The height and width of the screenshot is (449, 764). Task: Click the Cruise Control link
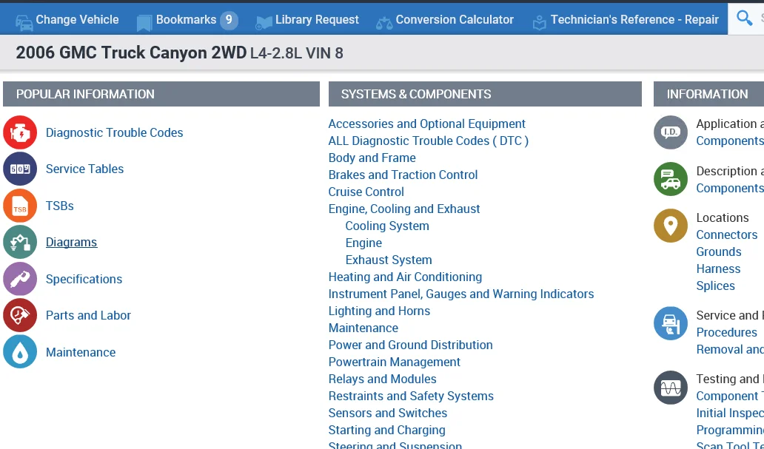[x=366, y=192]
